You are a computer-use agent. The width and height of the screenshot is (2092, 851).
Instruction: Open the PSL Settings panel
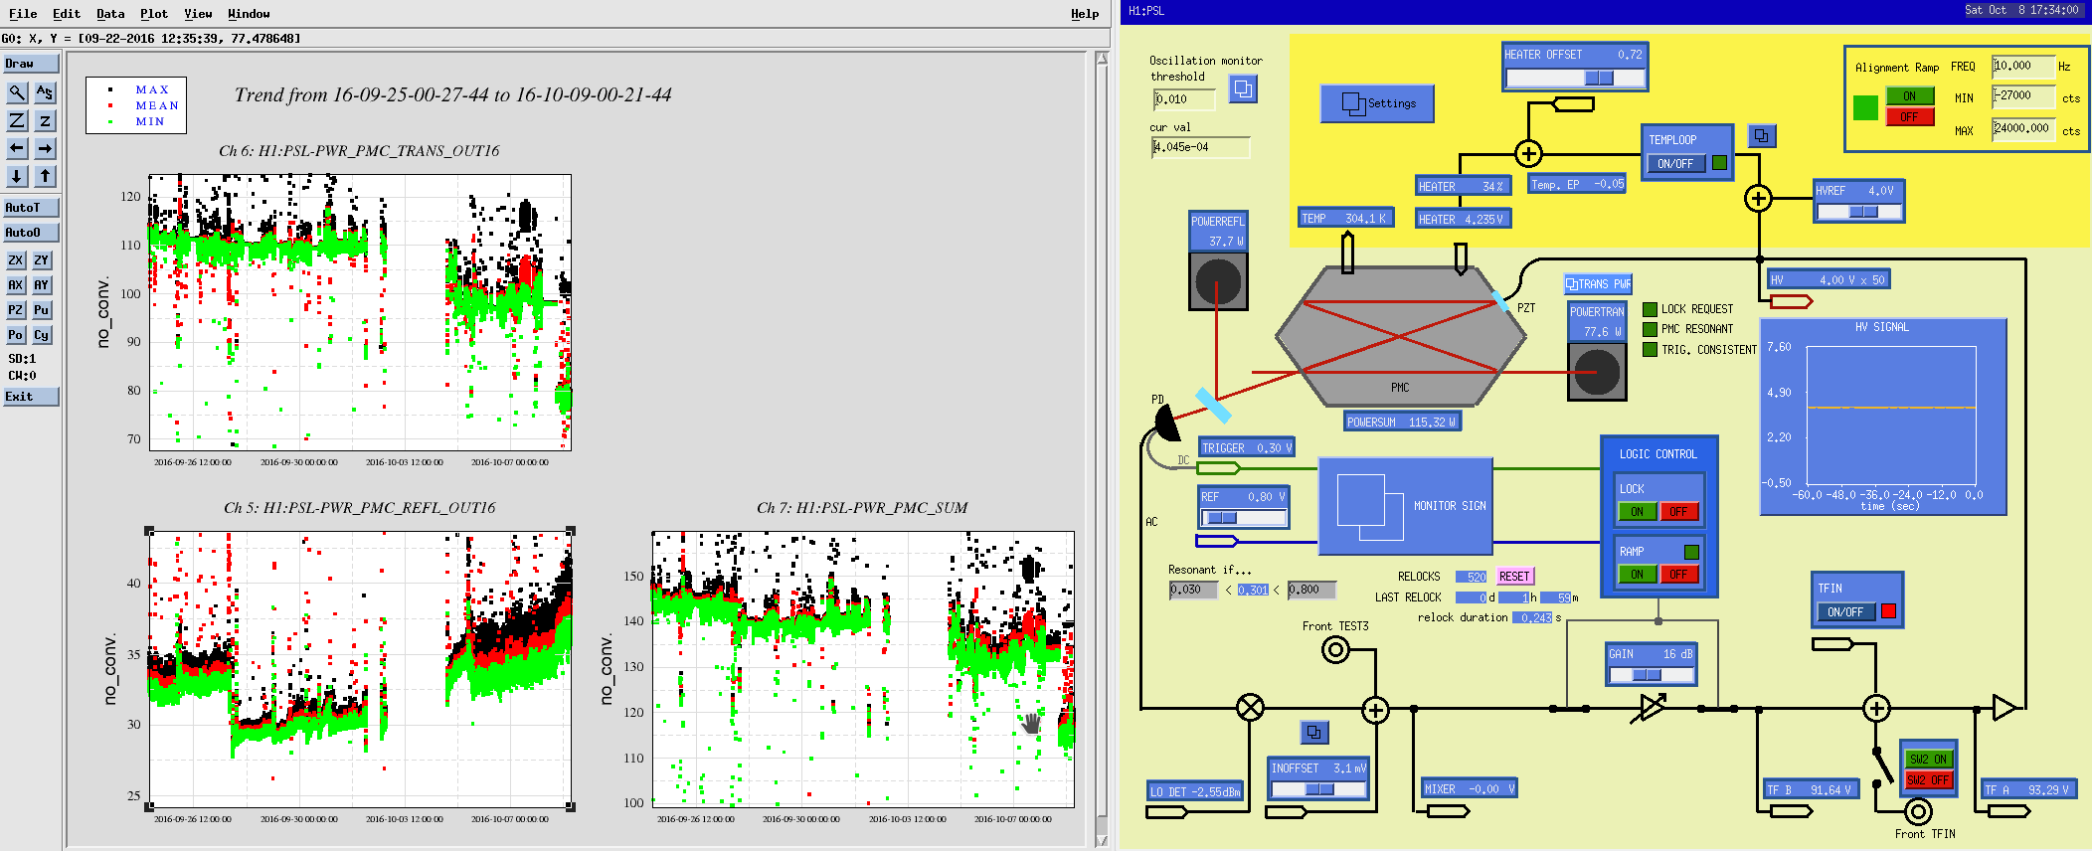point(1377,103)
